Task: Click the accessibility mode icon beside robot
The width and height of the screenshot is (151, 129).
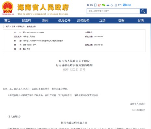Action: [112, 5]
